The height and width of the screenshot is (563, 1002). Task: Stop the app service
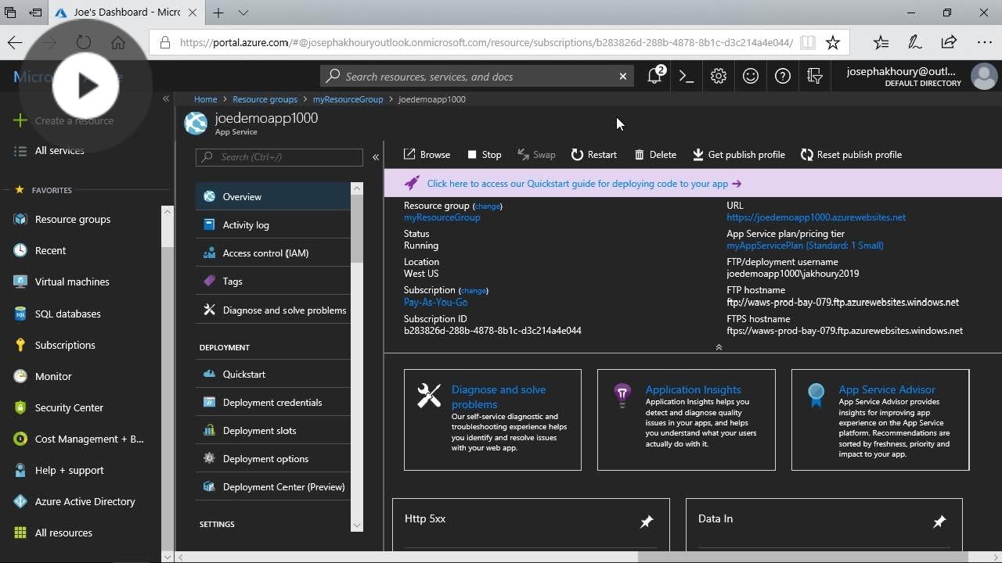484,155
